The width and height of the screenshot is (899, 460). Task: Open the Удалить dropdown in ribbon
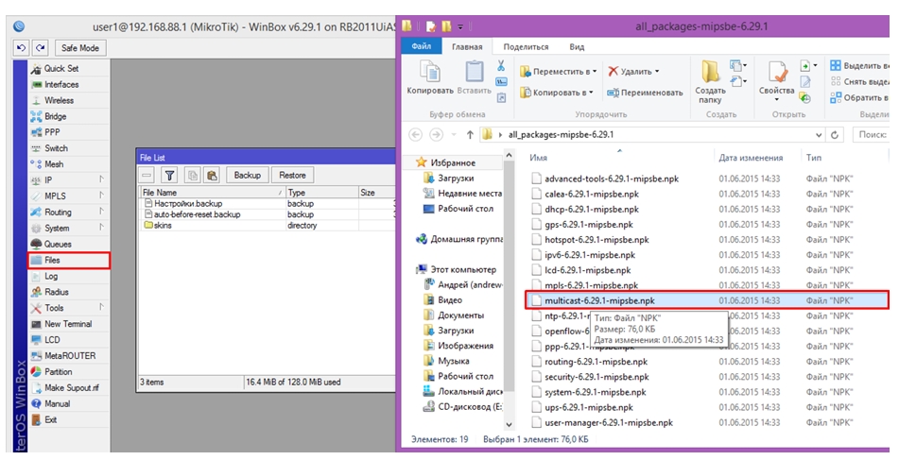[633, 72]
